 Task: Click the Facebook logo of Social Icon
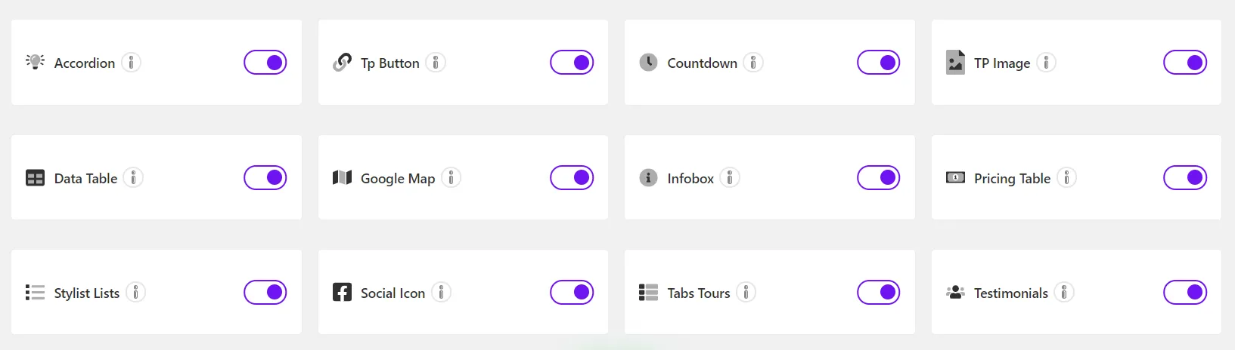342,293
